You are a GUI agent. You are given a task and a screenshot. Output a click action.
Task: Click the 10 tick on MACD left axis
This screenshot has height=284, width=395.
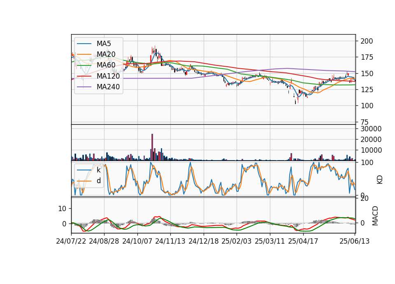(x=62, y=209)
